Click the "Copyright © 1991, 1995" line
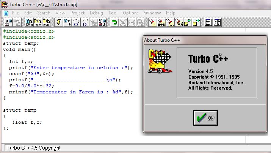Viewport: 271px width, 153px height. pyautogui.click(x=214, y=77)
